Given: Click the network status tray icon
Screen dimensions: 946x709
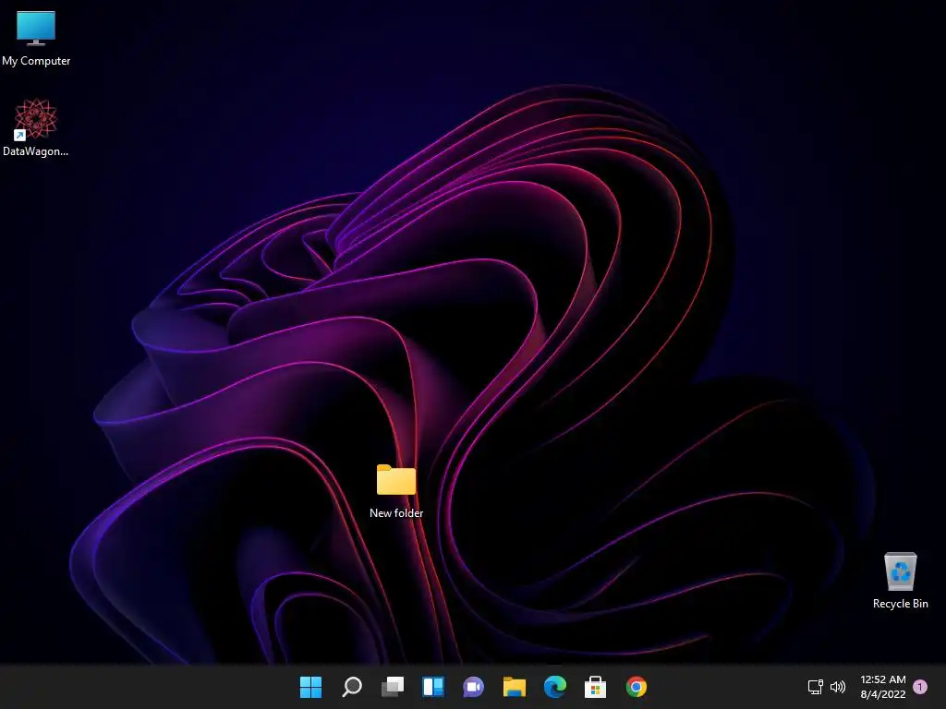Looking at the screenshot, I should click(815, 687).
